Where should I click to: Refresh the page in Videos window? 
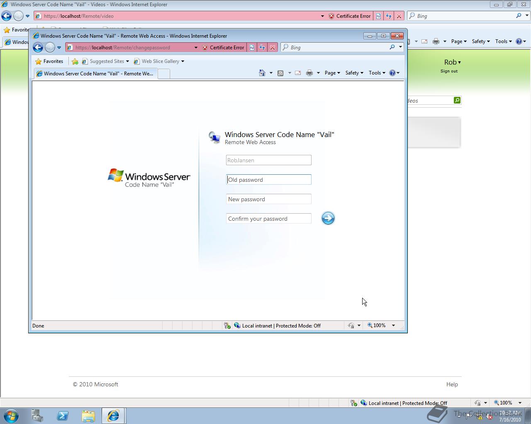tap(389, 16)
